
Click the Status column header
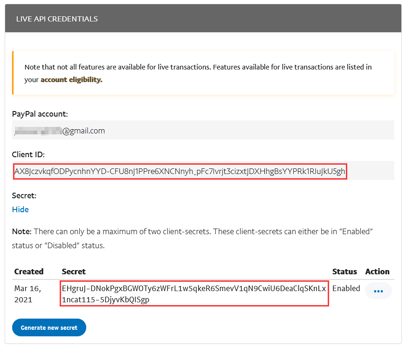click(x=344, y=271)
